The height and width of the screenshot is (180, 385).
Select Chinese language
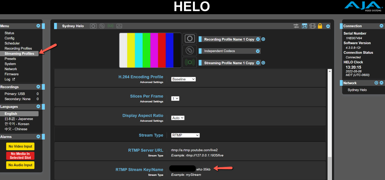click(x=16, y=129)
